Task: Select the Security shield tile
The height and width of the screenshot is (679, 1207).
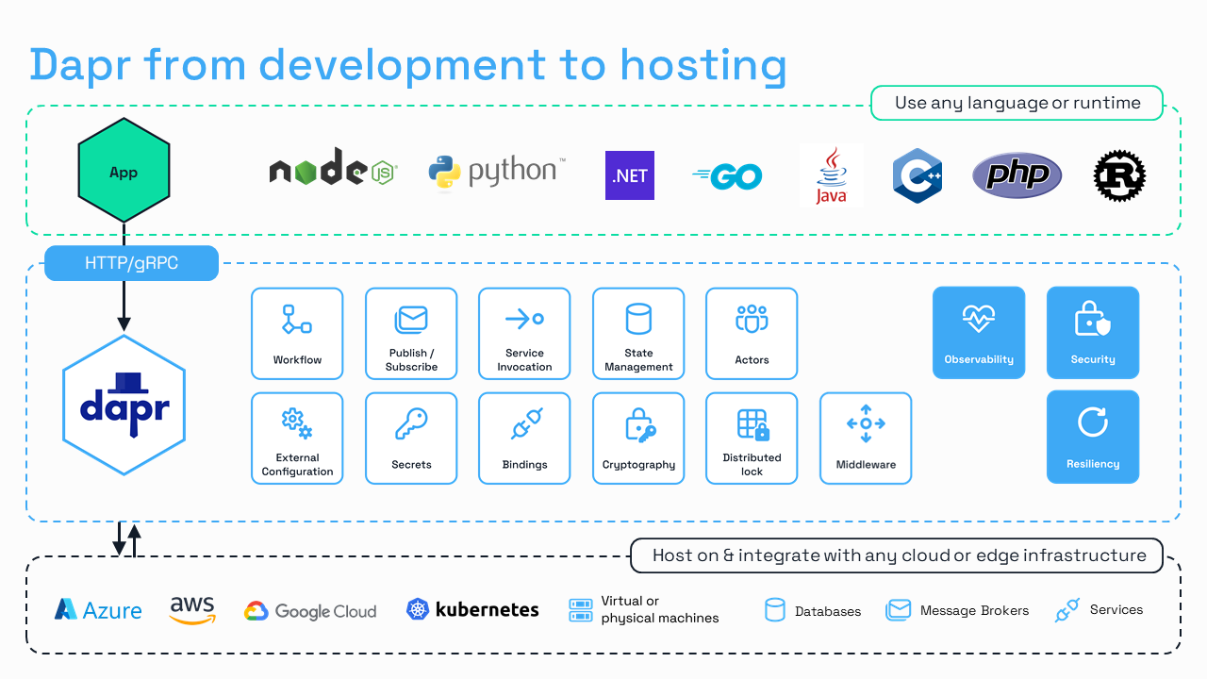Action: pyautogui.click(x=1093, y=333)
